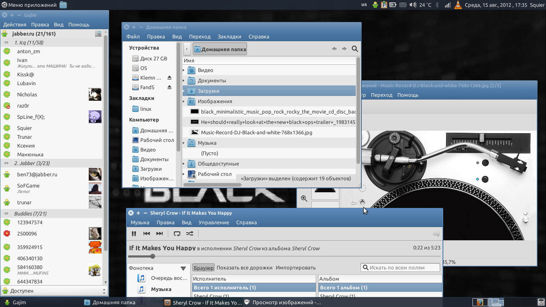546x307 pixels.
Task: Open the Rhythmbox volume control speaker icon
Action: (x=436, y=234)
